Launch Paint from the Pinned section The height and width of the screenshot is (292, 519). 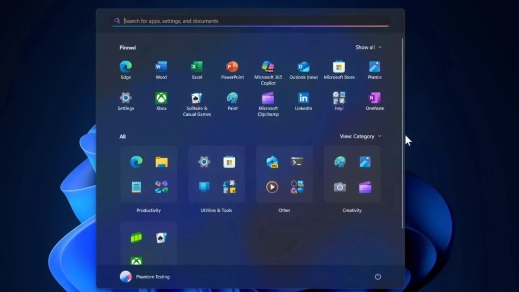click(232, 101)
